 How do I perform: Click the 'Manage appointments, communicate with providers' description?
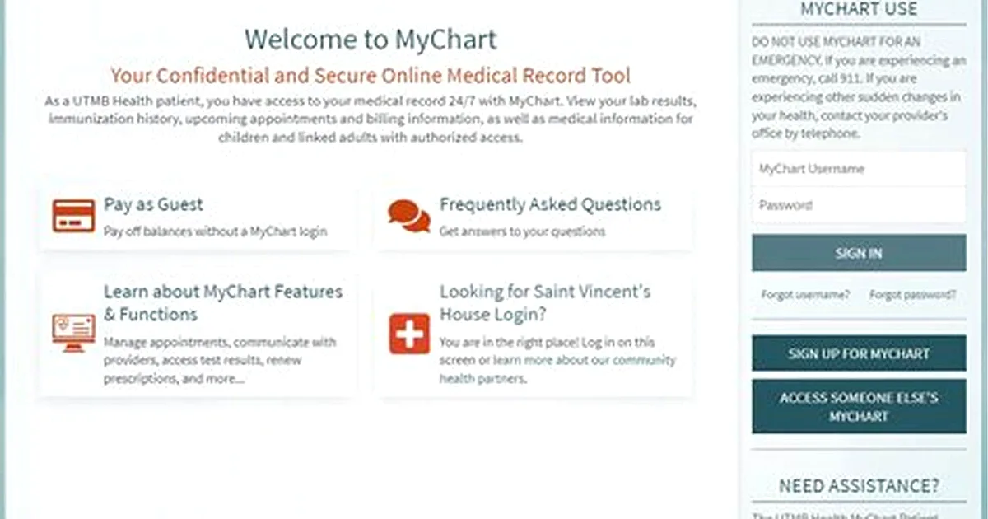(x=220, y=360)
